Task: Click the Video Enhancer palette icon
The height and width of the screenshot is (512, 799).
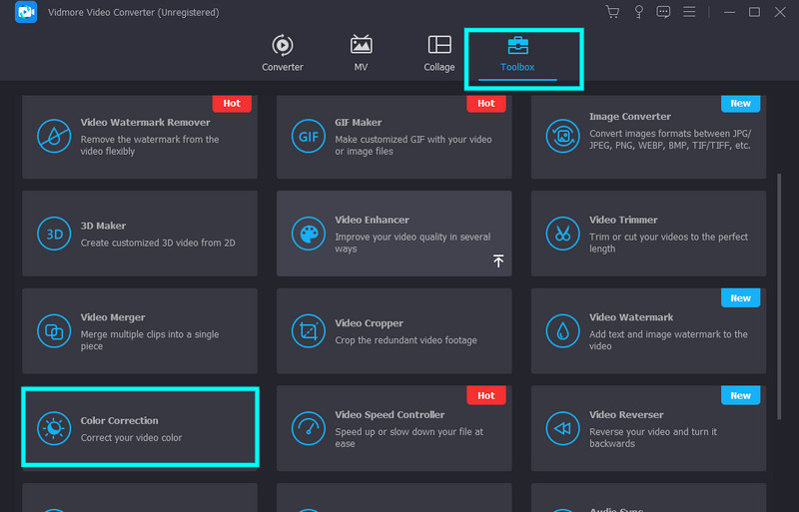Action: point(307,234)
